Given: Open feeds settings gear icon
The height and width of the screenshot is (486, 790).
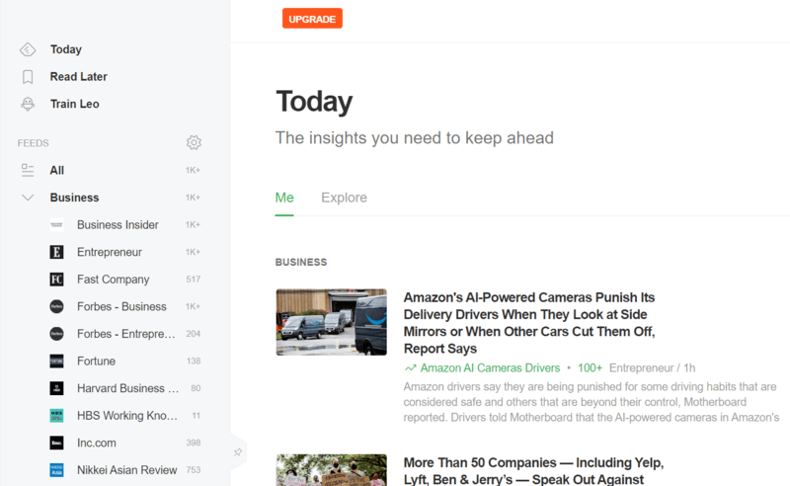Looking at the screenshot, I should pyautogui.click(x=194, y=142).
